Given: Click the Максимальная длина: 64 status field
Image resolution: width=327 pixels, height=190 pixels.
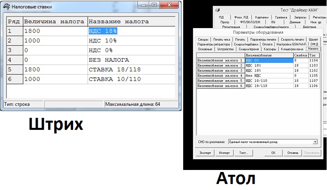Looking at the screenshot, I should pos(141,104).
